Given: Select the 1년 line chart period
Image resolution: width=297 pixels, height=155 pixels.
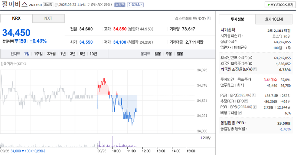Looking at the screenshot, I should (63, 54).
